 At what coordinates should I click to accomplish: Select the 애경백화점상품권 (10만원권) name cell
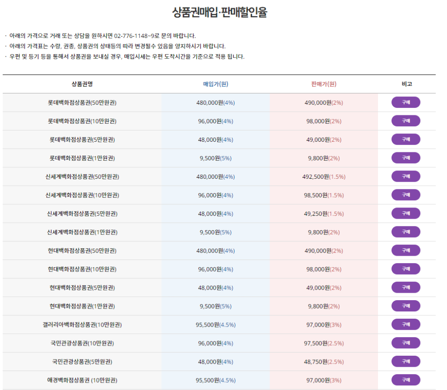[x=82, y=381]
